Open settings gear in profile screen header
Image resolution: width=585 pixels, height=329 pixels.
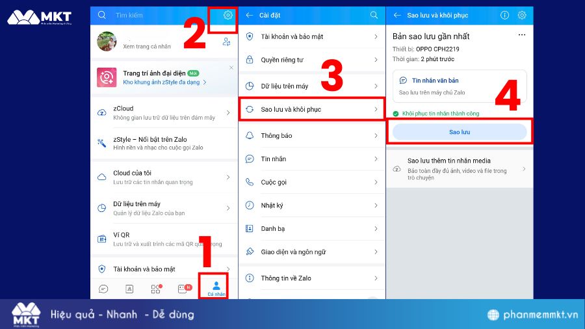pos(227,16)
